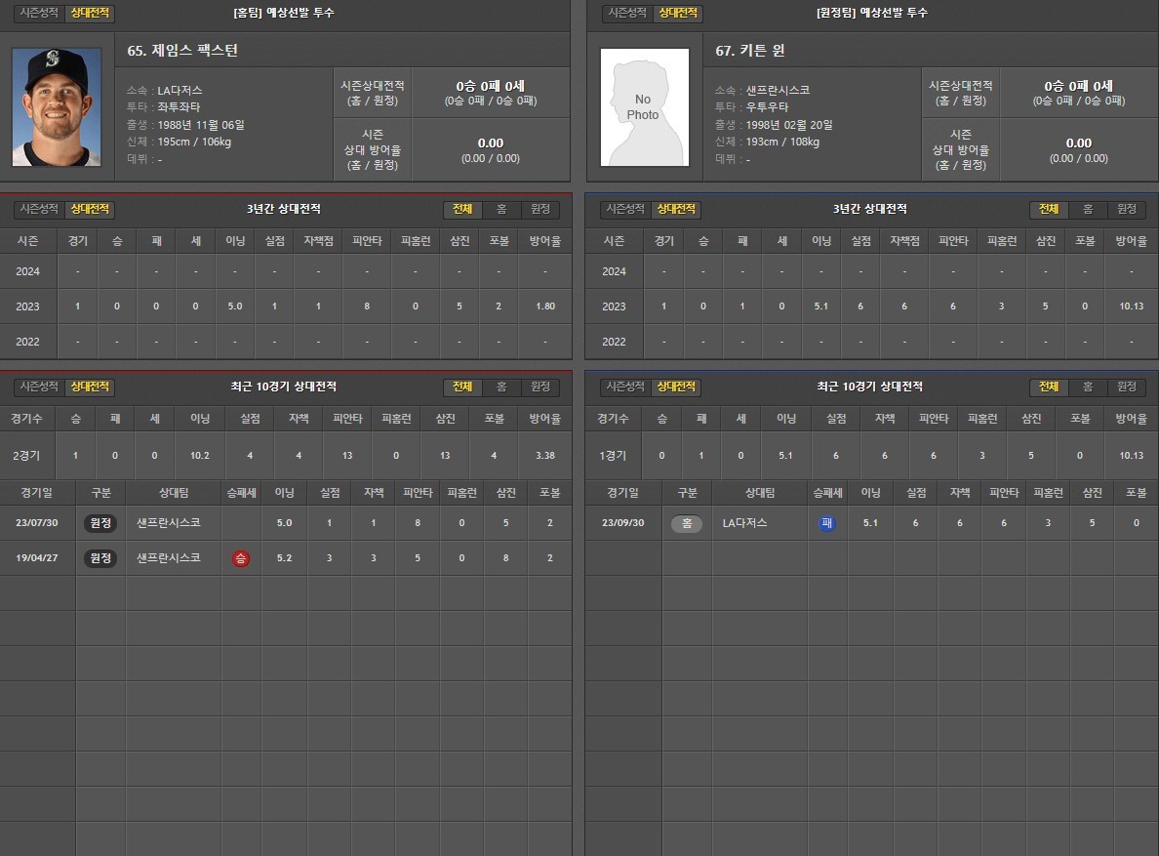Open 시즌성적 tab in home pitcher header
Screen dimensions: 1159x856
click(38, 13)
